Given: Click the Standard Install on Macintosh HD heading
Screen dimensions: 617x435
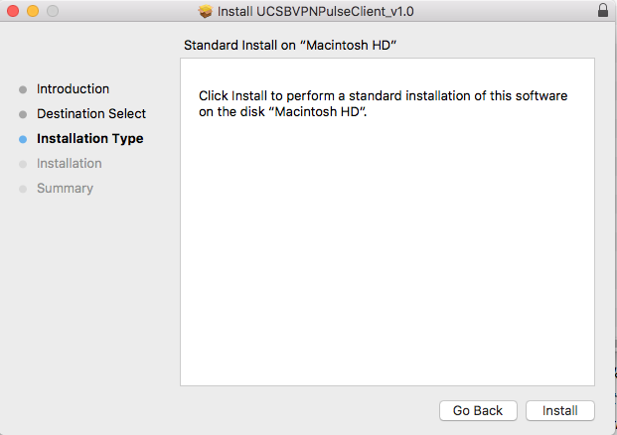Looking at the screenshot, I should pos(290,46).
